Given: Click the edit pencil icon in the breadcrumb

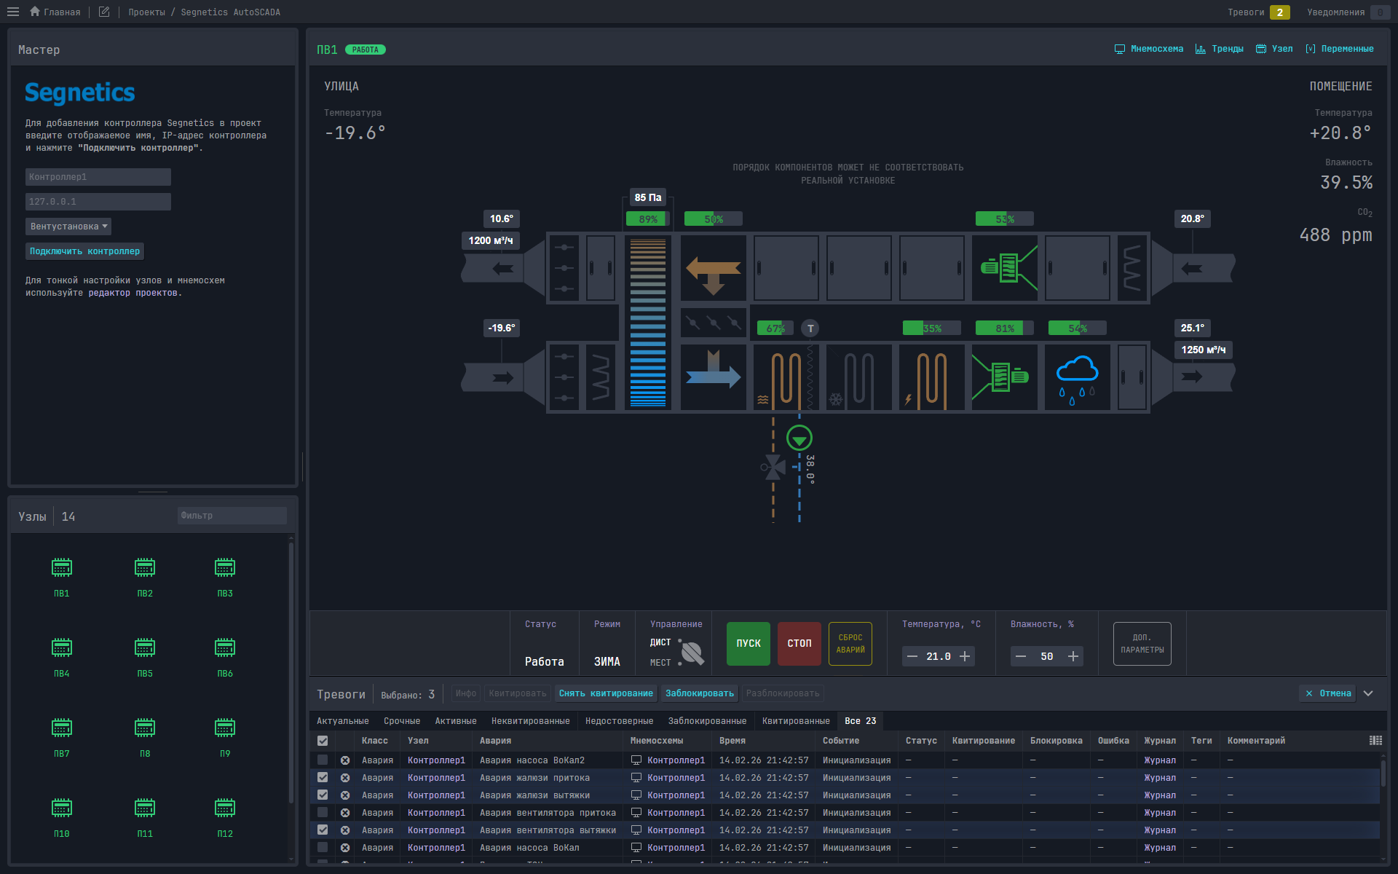Looking at the screenshot, I should (104, 12).
